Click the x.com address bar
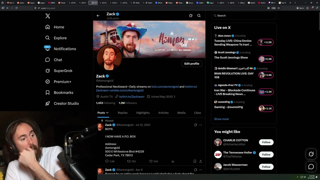Screen dimensions: 320x180 tap(150, 8)
